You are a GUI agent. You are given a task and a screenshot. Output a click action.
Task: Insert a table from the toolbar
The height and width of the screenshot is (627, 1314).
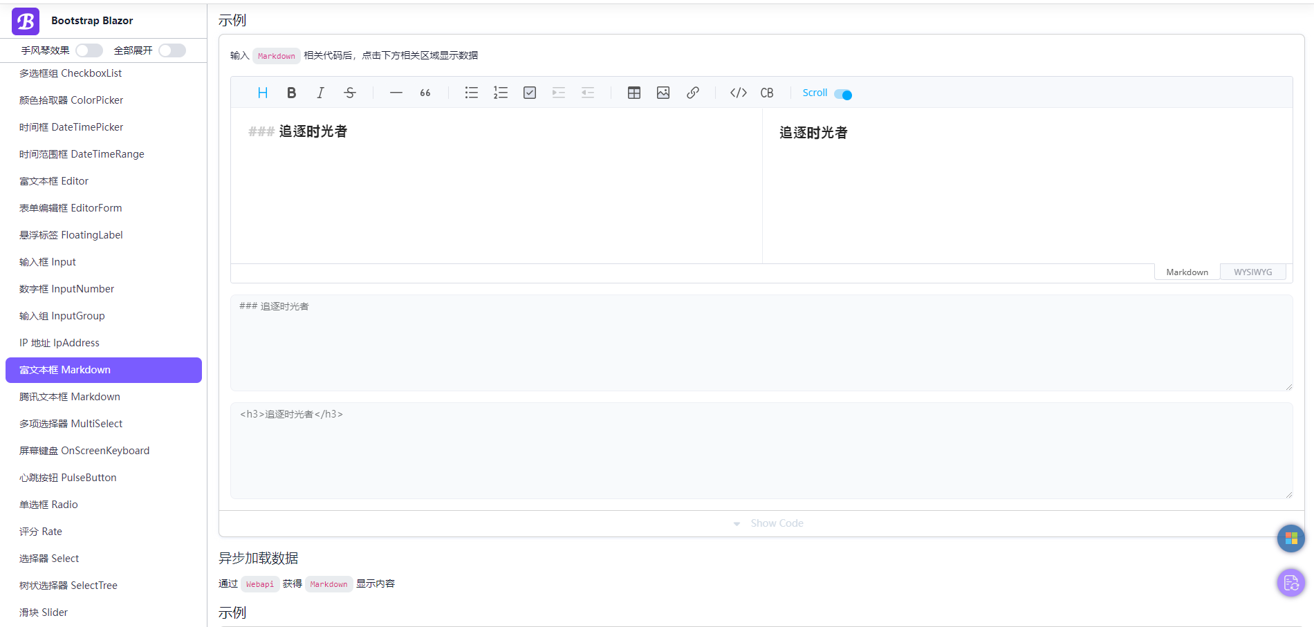tap(633, 92)
